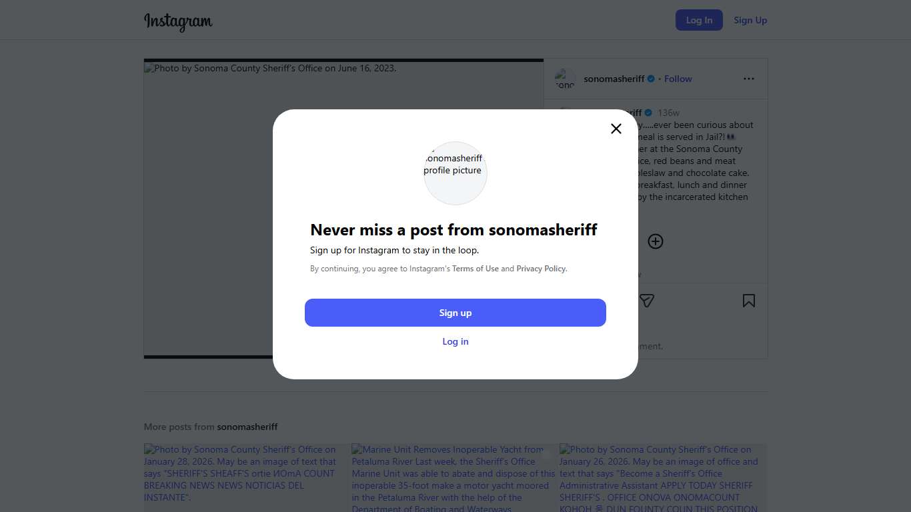Load more comments with the plus icon
Image resolution: width=911 pixels, height=512 pixels.
click(656, 241)
